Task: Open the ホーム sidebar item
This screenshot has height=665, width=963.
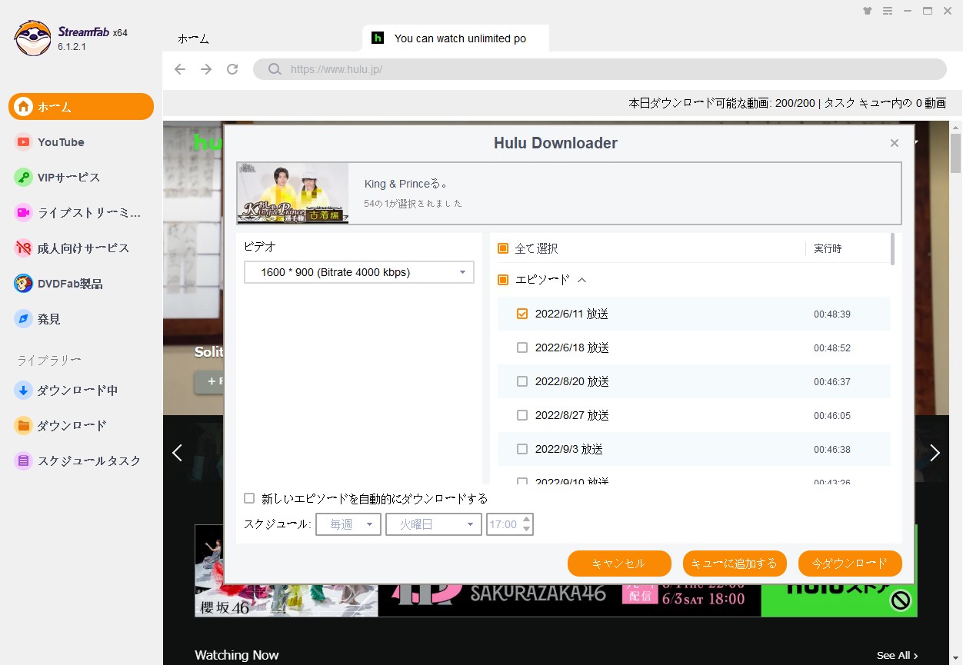Action: point(81,107)
